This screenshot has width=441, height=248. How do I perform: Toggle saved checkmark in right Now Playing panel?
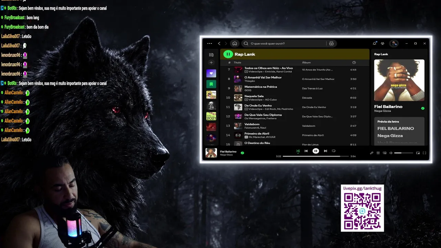click(423, 108)
